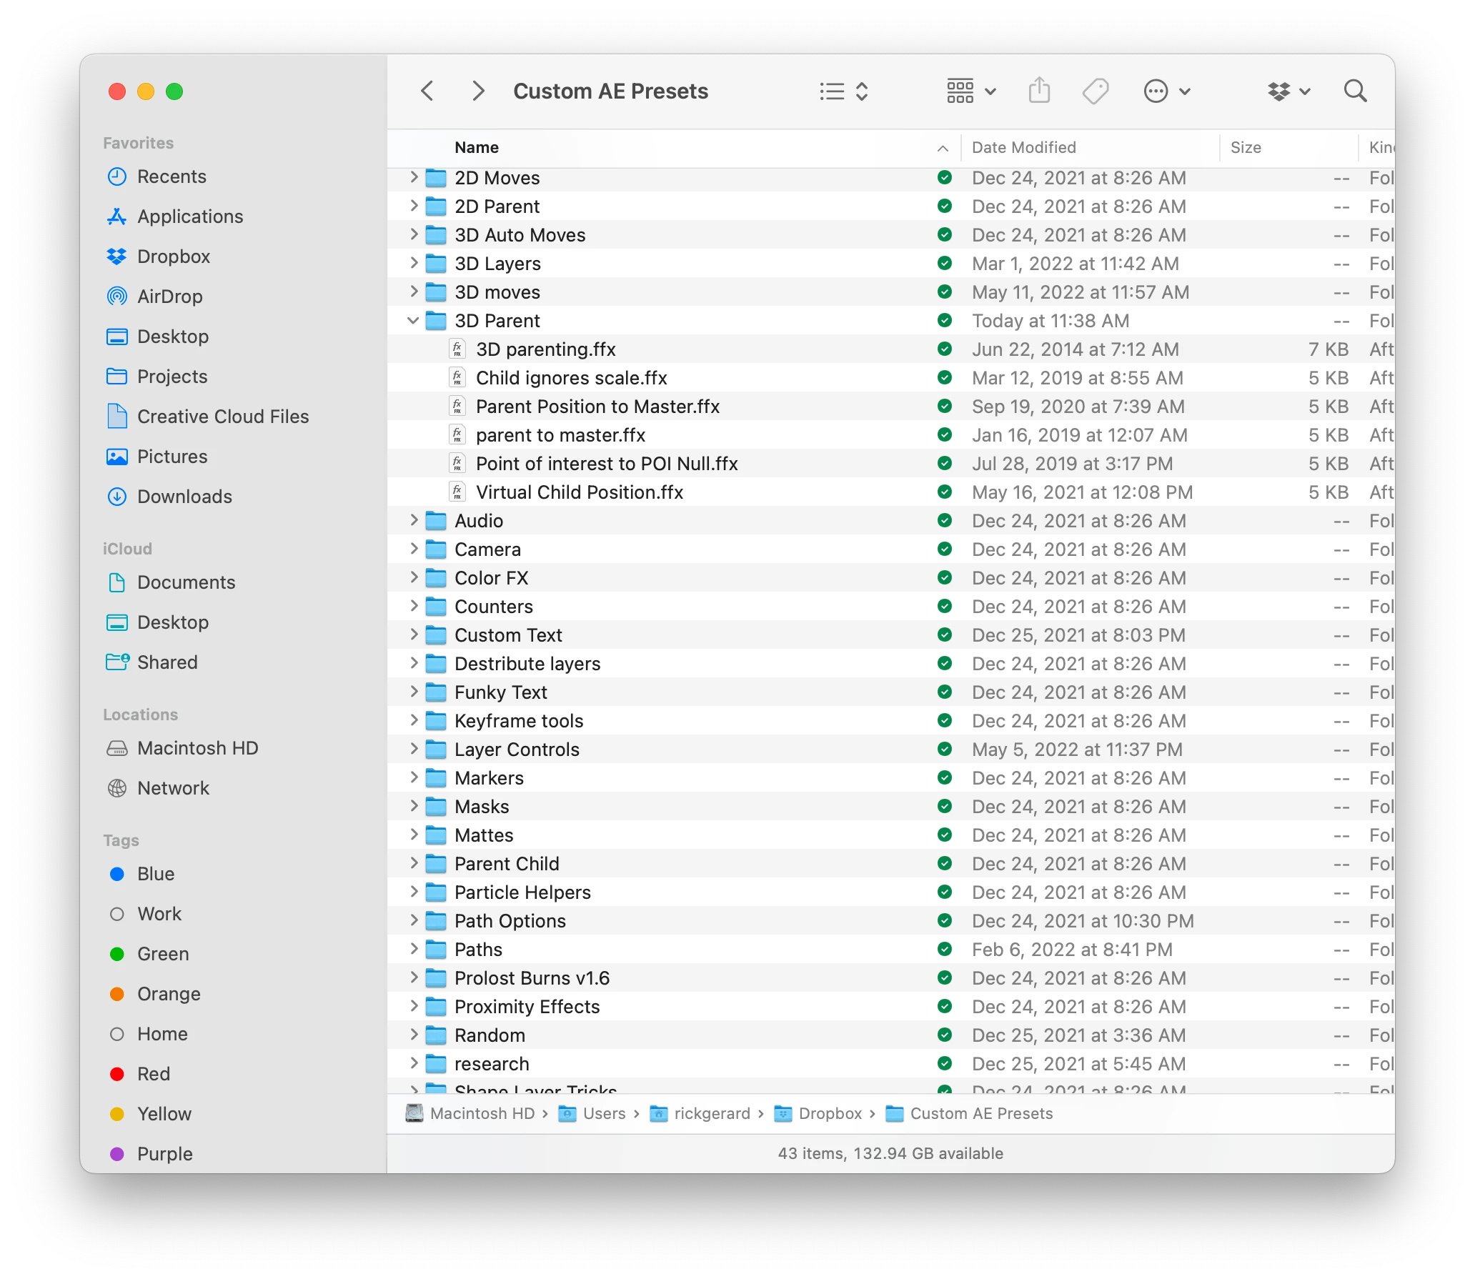The height and width of the screenshot is (1279, 1475).
Task: Collapse the 3D Parent folder
Action: pyautogui.click(x=413, y=321)
